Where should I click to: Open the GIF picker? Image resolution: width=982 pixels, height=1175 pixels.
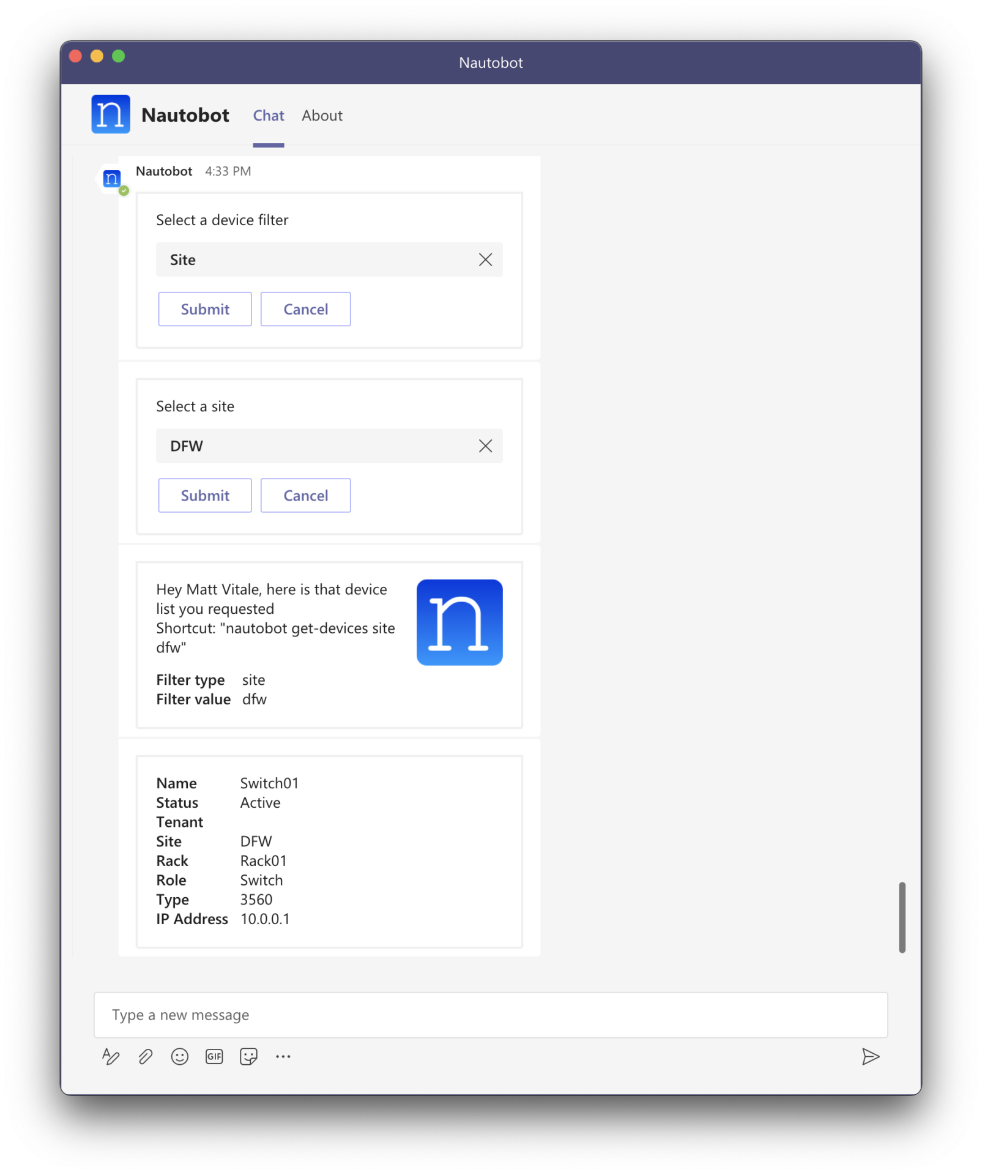(x=214, y=1057)
